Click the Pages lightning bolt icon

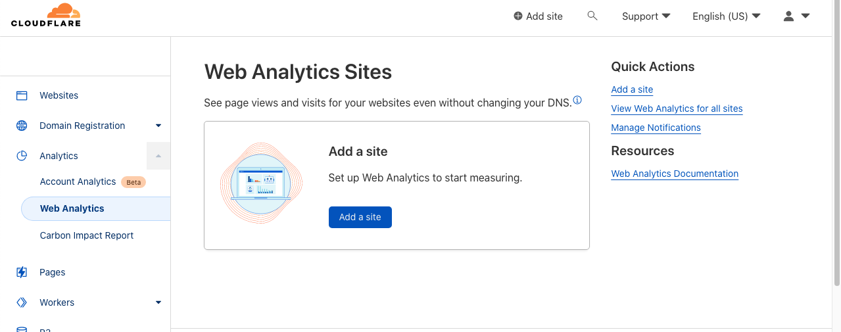point(22,272)
